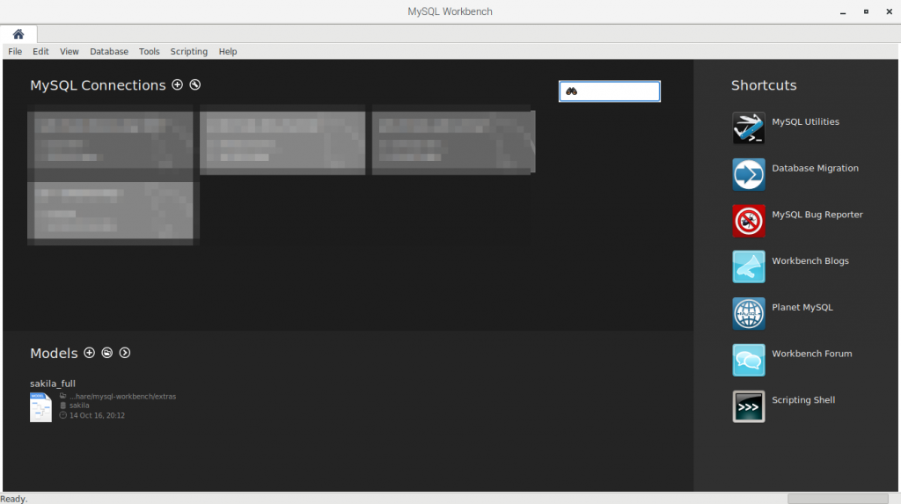Launch the MySQL Utilities icon
The width and height of the screenshot is (901, 504).
(749, 128)
